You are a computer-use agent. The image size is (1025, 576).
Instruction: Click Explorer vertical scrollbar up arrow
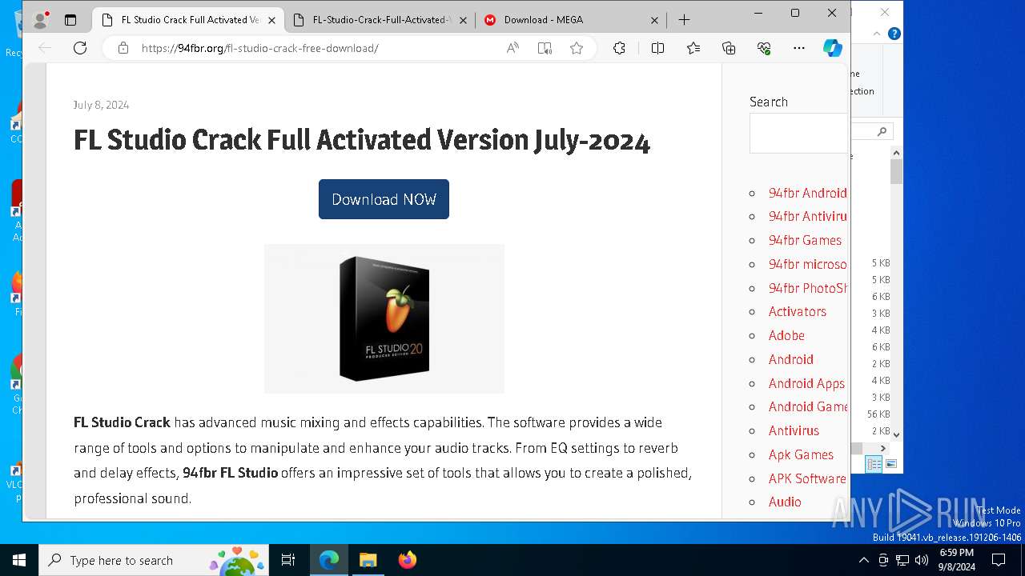point(896,153)
